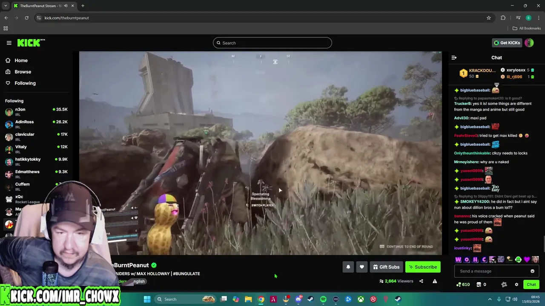The width and height of the screenshot is (545, 306).
Task: Expand the chat leaderboard chevron
Action: coord(496,85)
